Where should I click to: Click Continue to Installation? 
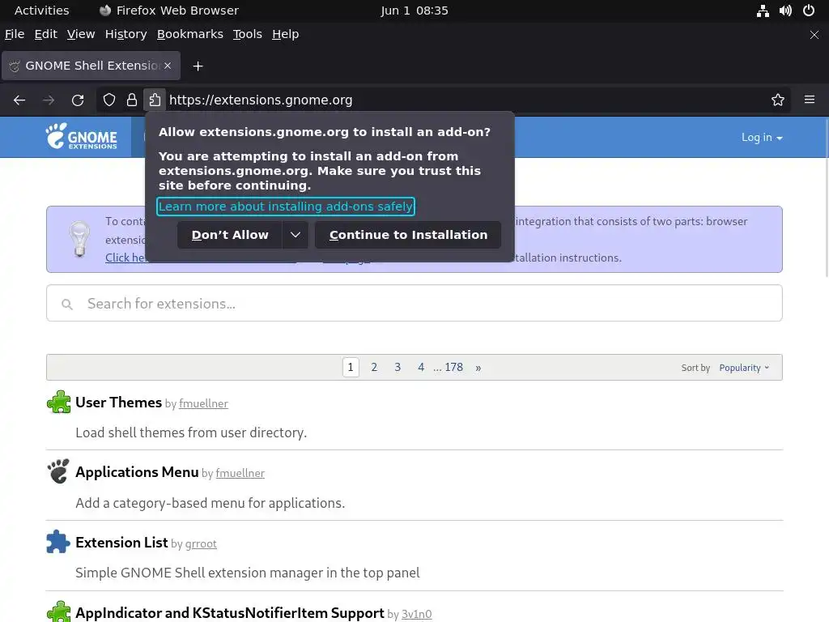tap(408, 235)
